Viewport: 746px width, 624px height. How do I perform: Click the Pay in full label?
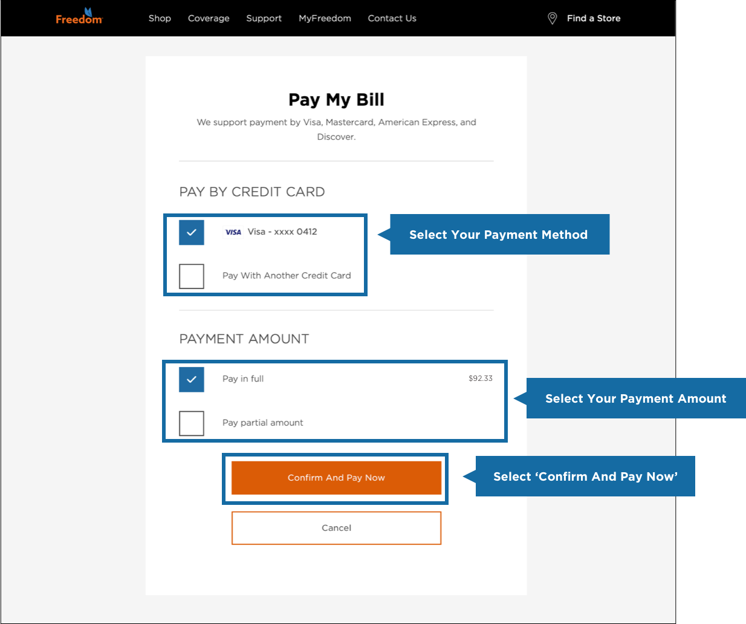click(243, 379)
